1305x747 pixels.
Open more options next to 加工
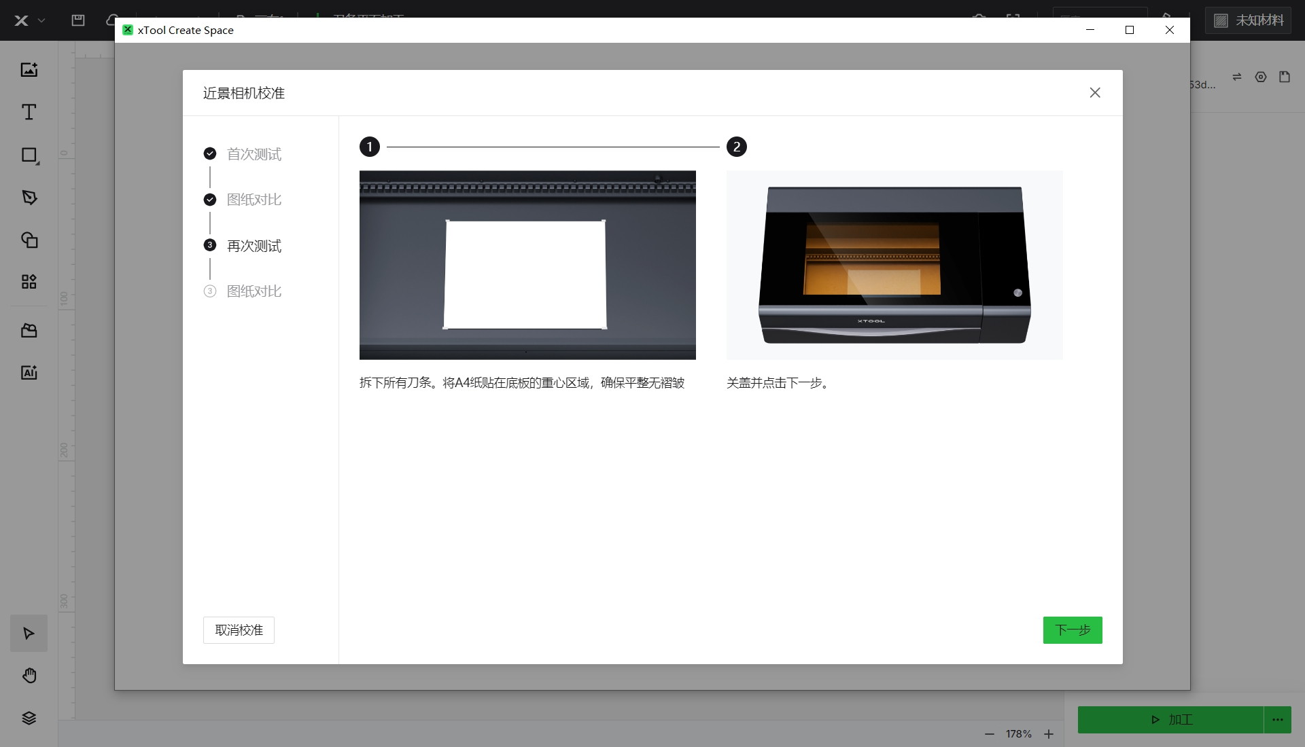(1278, 720)
